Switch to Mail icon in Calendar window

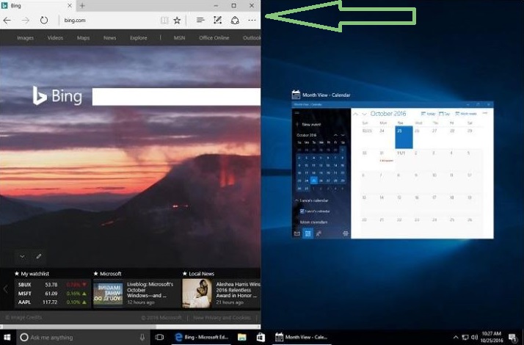296,233
